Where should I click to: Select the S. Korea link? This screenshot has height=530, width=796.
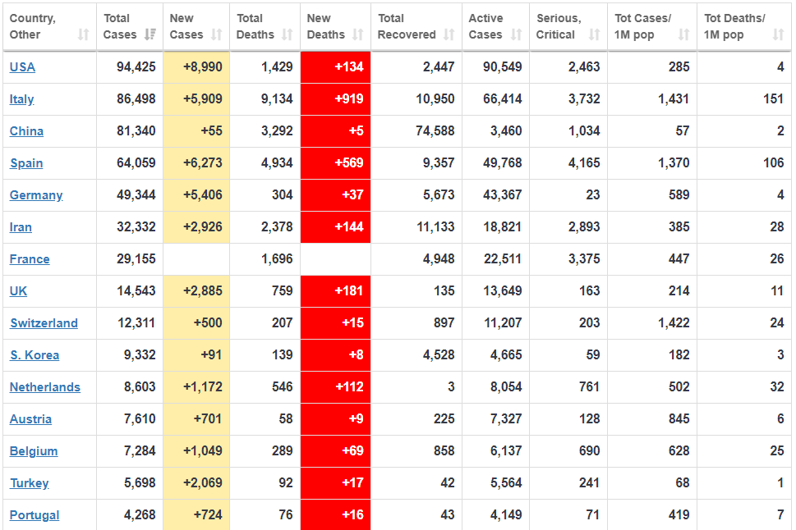coord(35,355)
